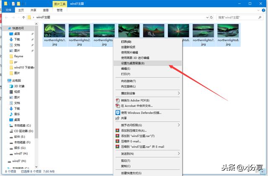Click sidebar scrollbar up arrow

coord(36,24)
